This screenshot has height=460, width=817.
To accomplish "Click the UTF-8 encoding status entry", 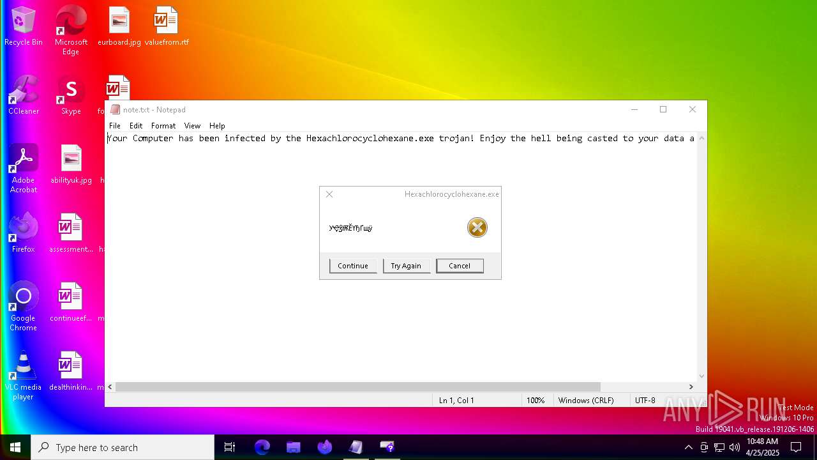I will coord(645,401).
